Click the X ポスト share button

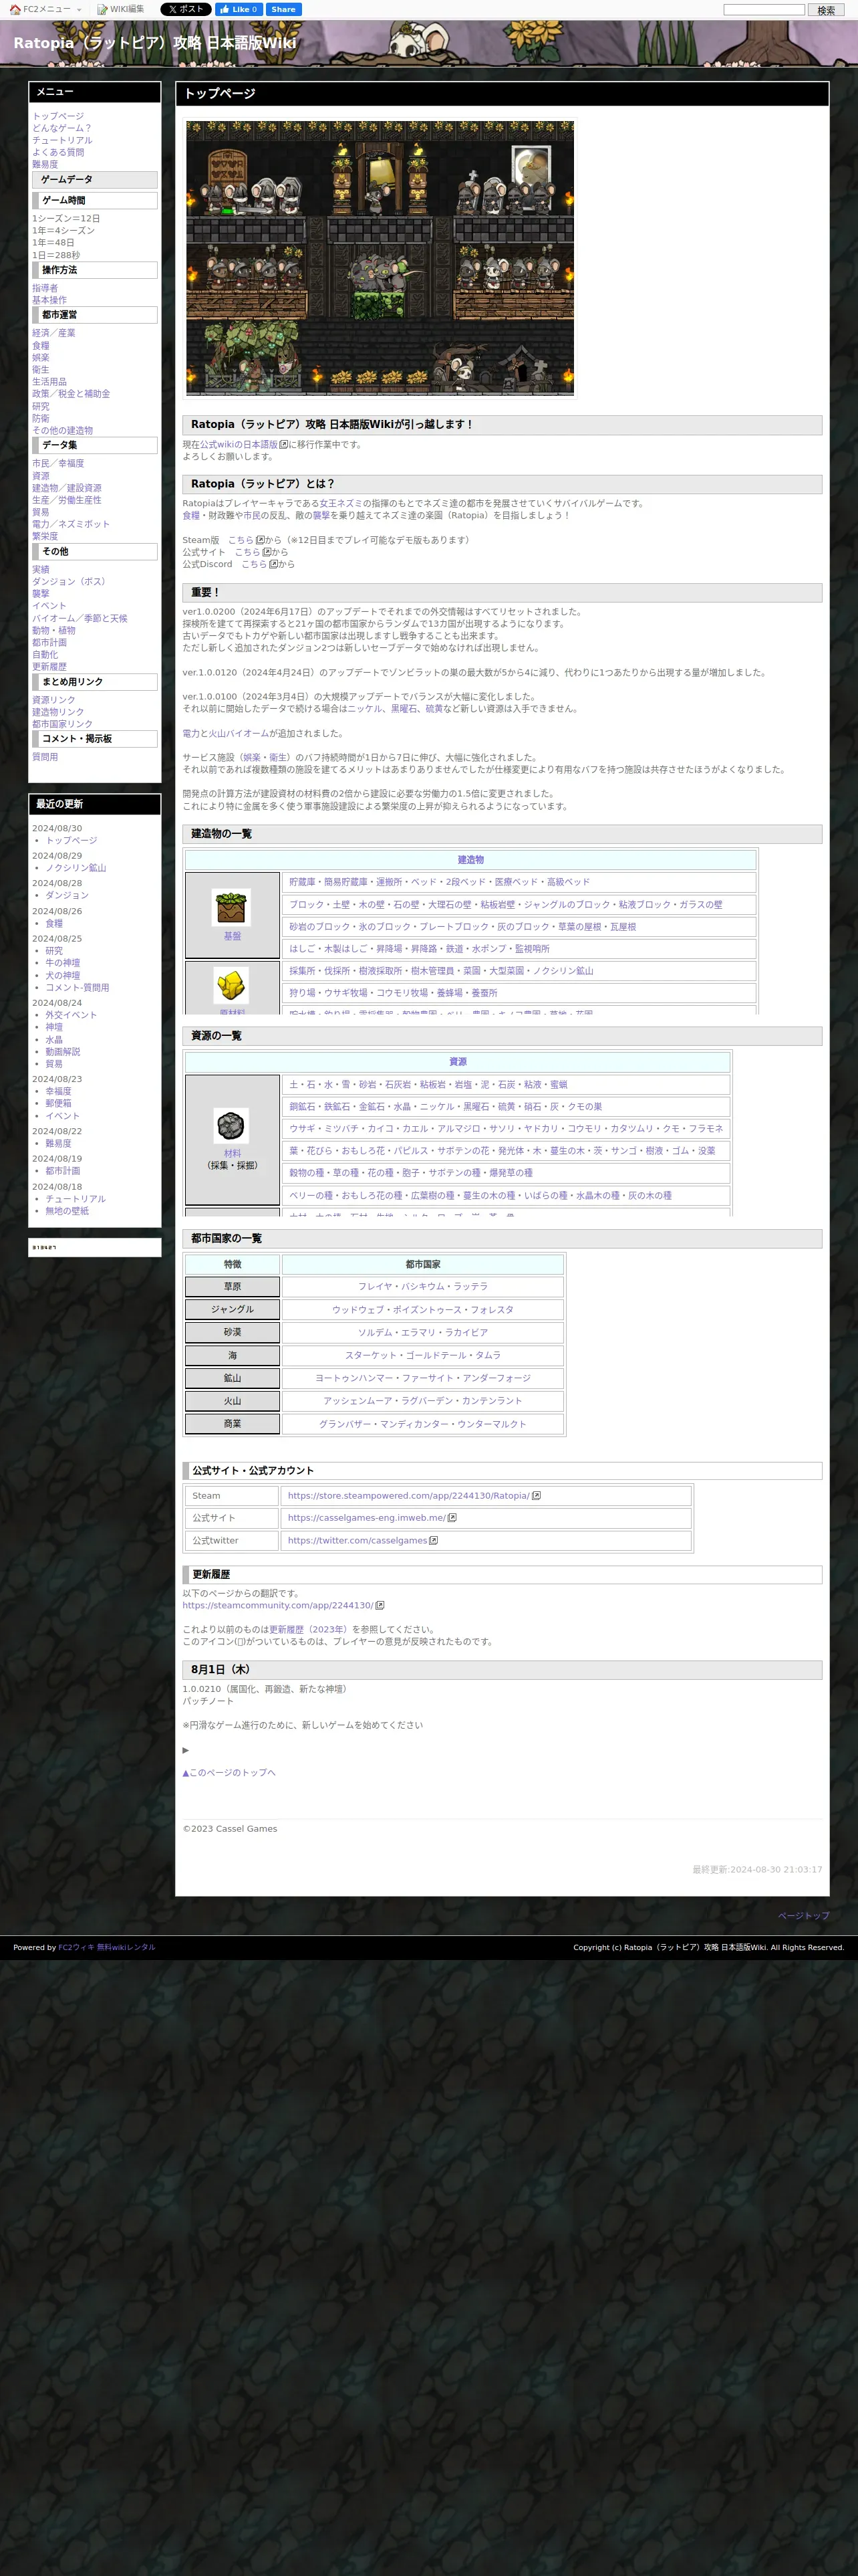point(186,9)
